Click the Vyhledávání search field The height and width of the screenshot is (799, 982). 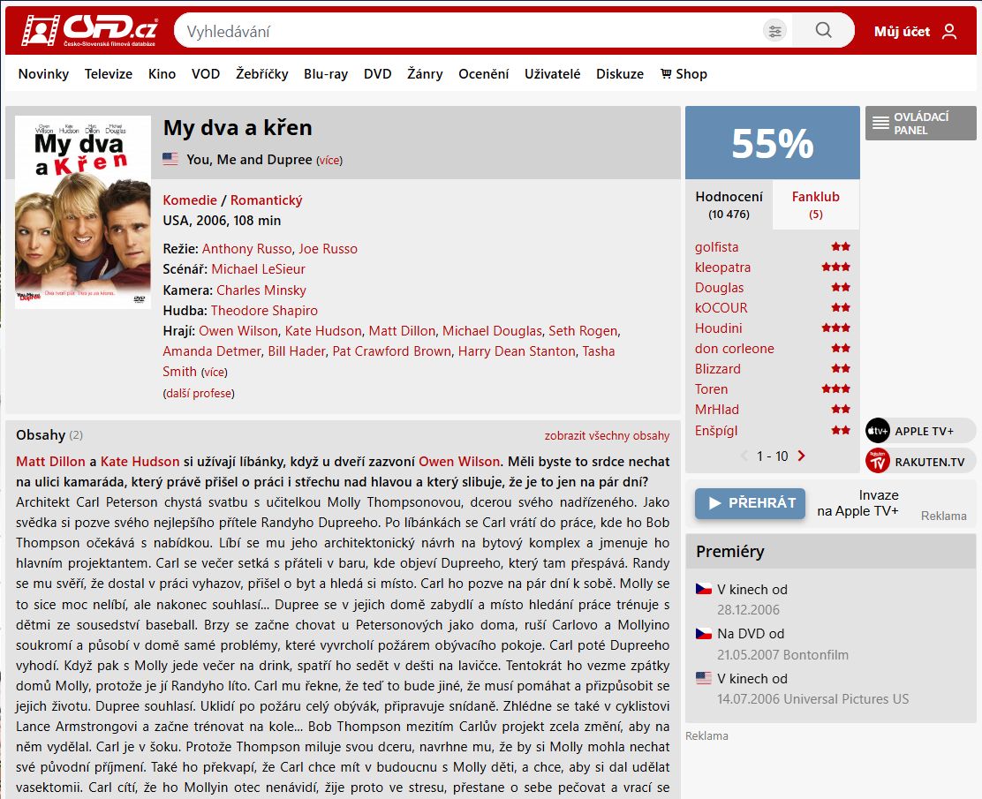coord(468,31)
